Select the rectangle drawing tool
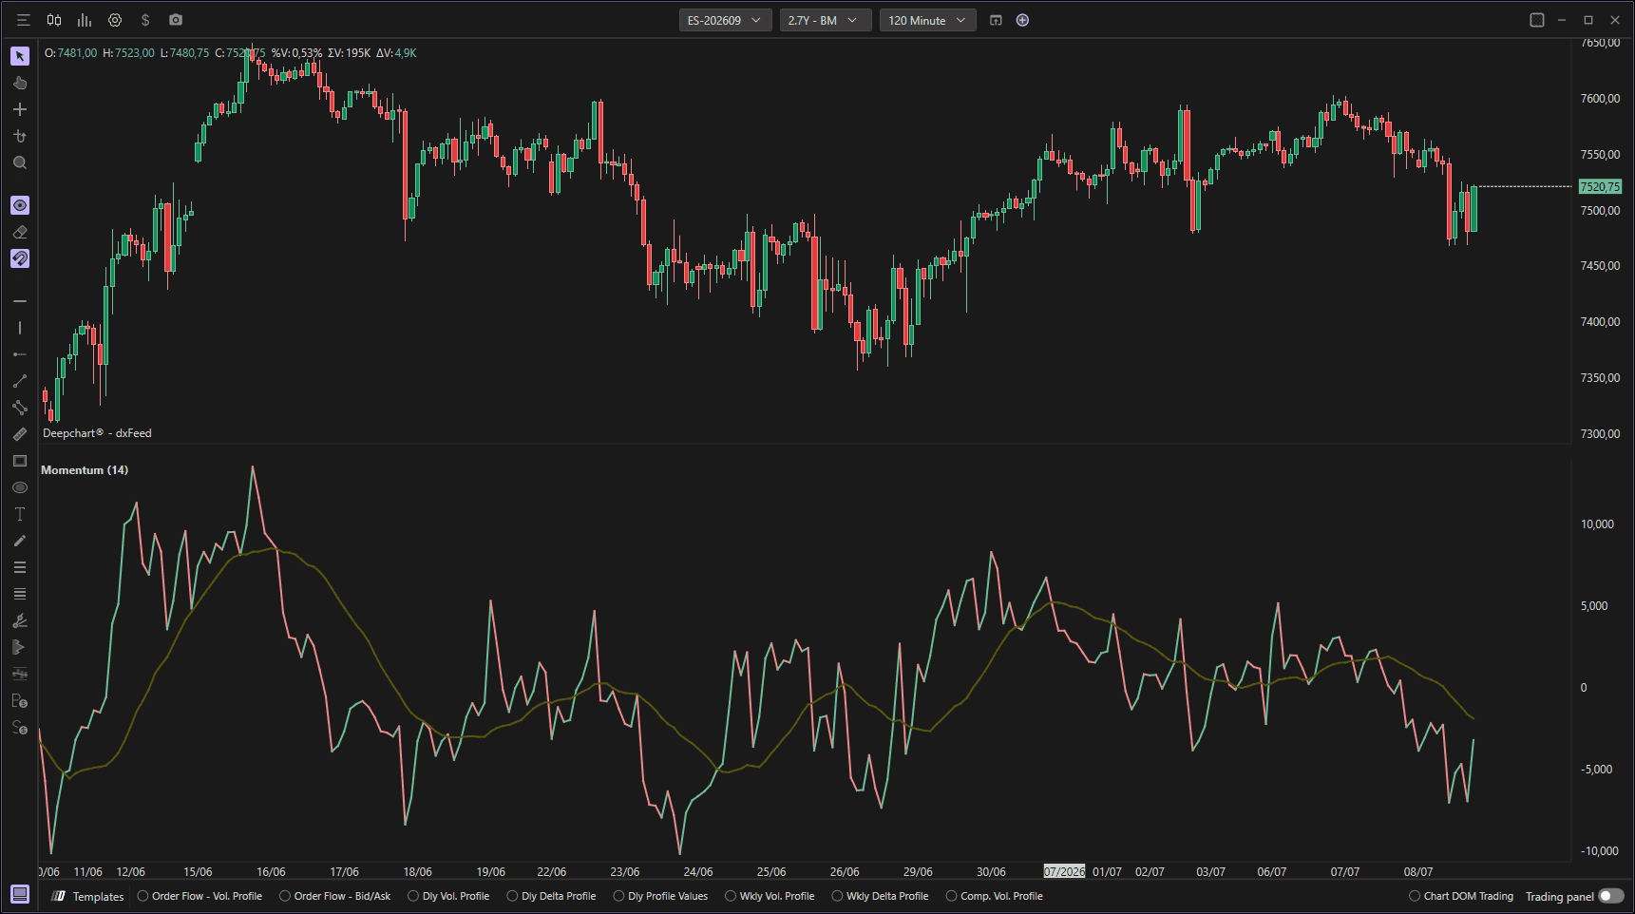 [x=20, y=461]
